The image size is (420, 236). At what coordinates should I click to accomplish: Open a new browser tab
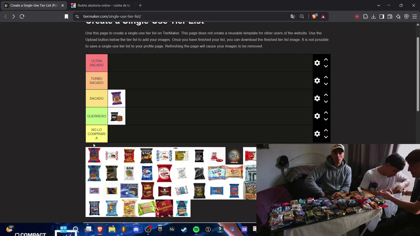(140, 6)
